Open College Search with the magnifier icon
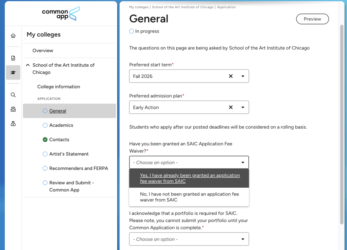Viewport: 347px width, 250px height. [13, 95]
